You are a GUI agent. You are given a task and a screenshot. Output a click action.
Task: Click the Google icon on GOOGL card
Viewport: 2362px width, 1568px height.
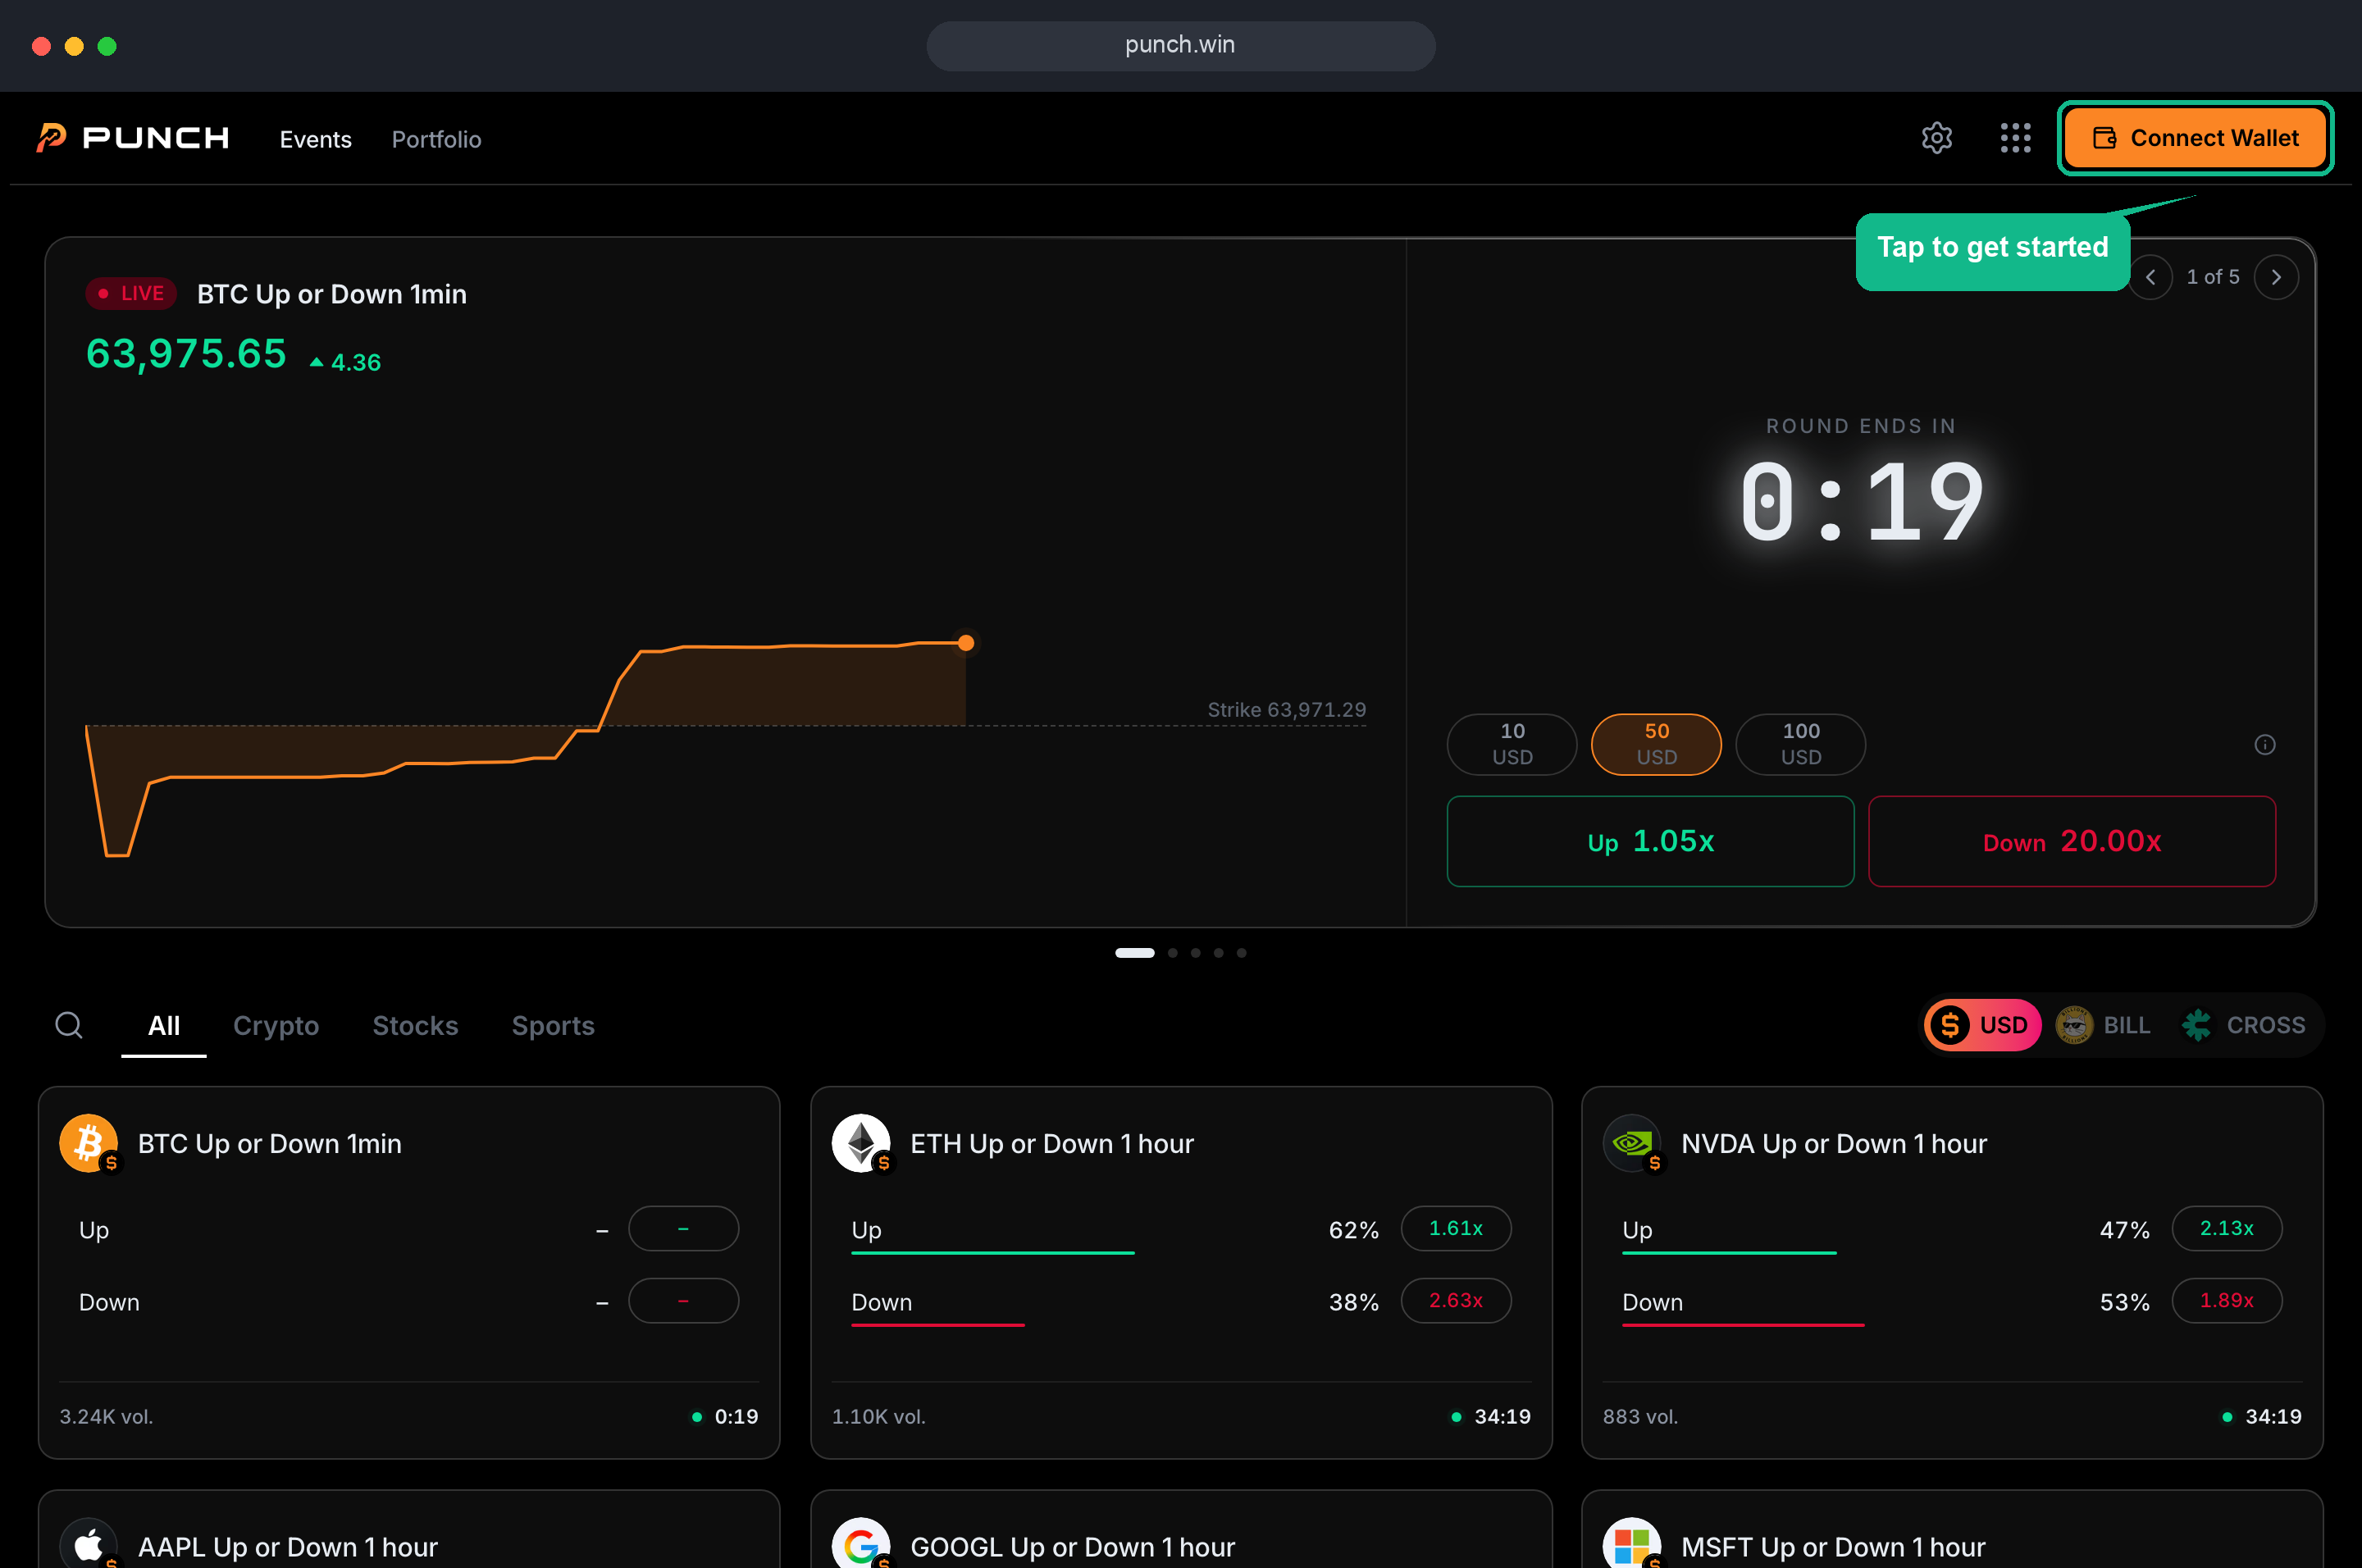click(x=861, y=1543)
